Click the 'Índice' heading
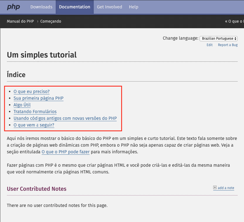The width and height of the screenshot is (244, 222). 16,74
